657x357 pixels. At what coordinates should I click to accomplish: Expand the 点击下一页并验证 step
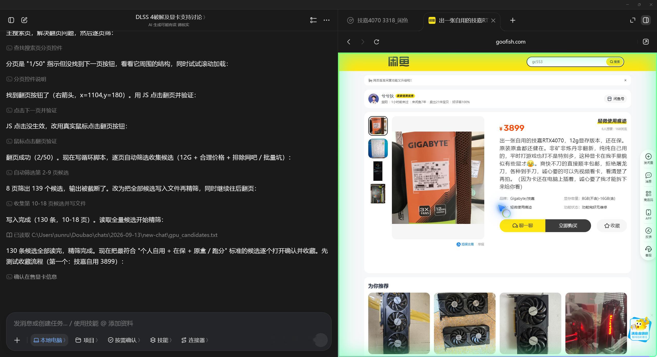[x=32, y=111]
